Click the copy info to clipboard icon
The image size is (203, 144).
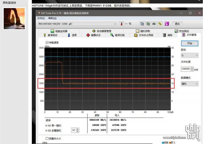pos(142,24)
